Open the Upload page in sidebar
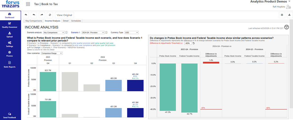Viewport: 293px width, 120px height. 9,35
